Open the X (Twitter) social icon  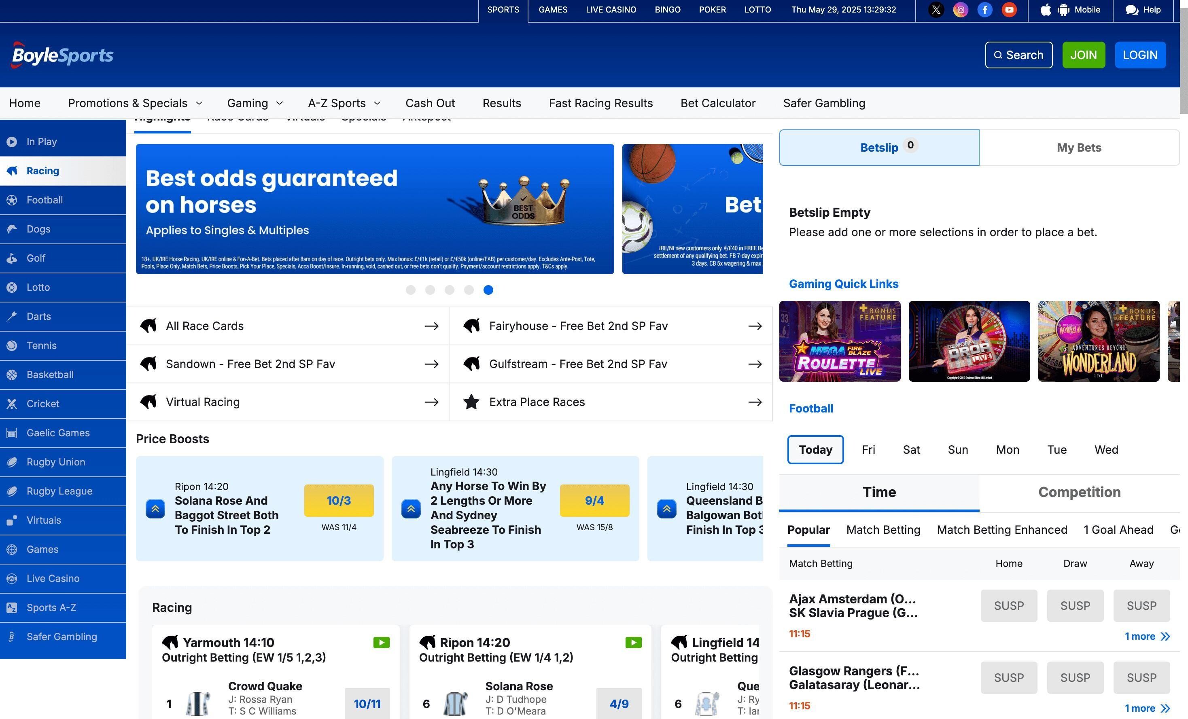(x=936, y=10)
